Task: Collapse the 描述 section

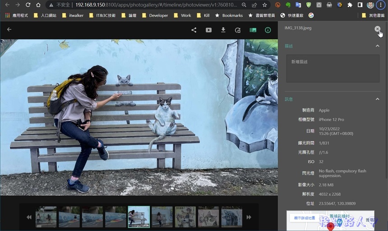Action: click(377, 46)
